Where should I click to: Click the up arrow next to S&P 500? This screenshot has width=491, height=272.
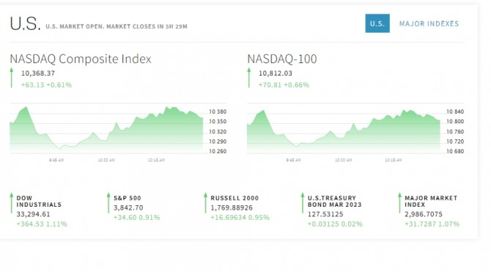(x=108, y=203)
